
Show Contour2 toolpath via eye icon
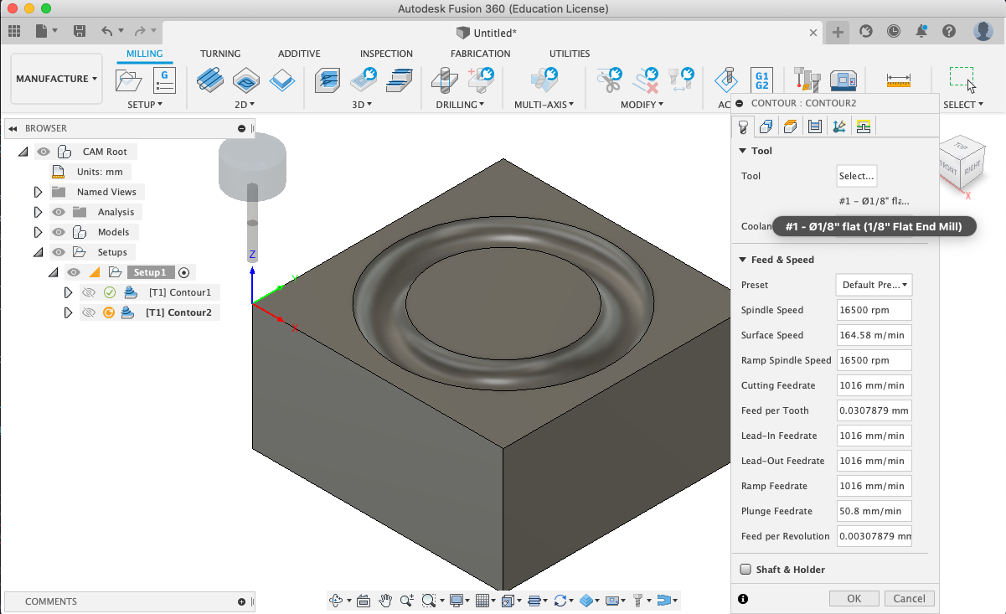point(88,312)
